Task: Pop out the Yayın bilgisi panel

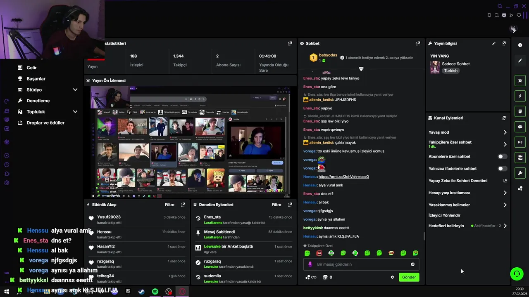Action: tap(503, 43)
